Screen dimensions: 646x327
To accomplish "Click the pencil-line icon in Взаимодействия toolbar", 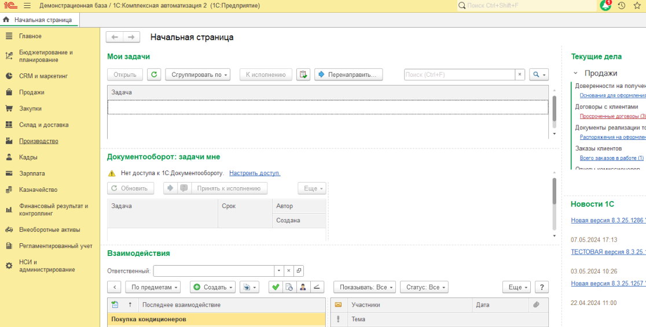I will [x=317, y=287].
